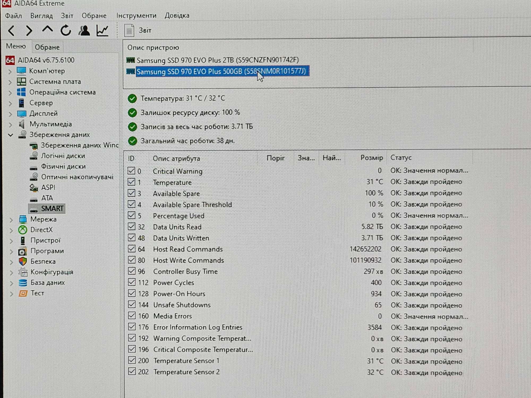531x398 pixels.
Task: Click the ID column header
Action: click(131, 159)
